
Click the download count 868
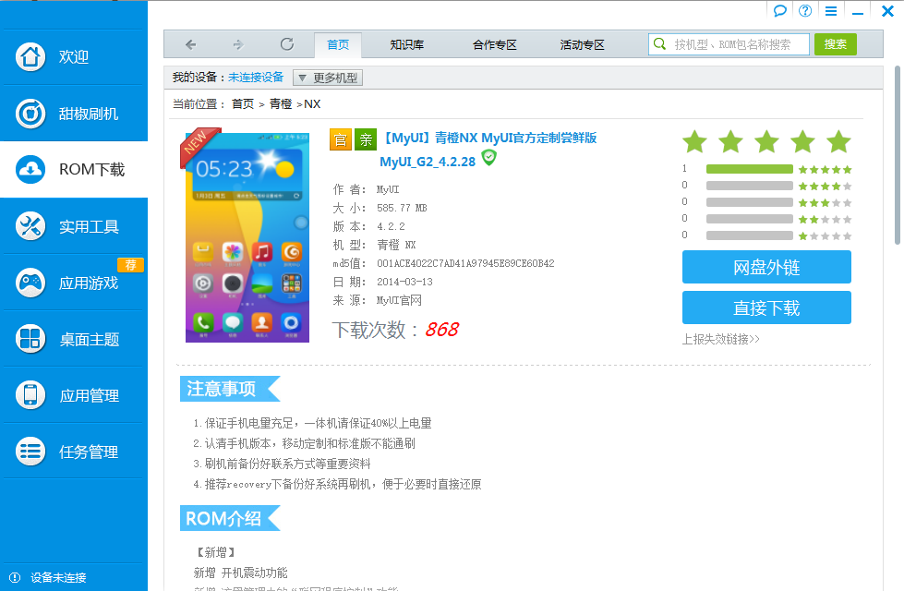point(442,330)
